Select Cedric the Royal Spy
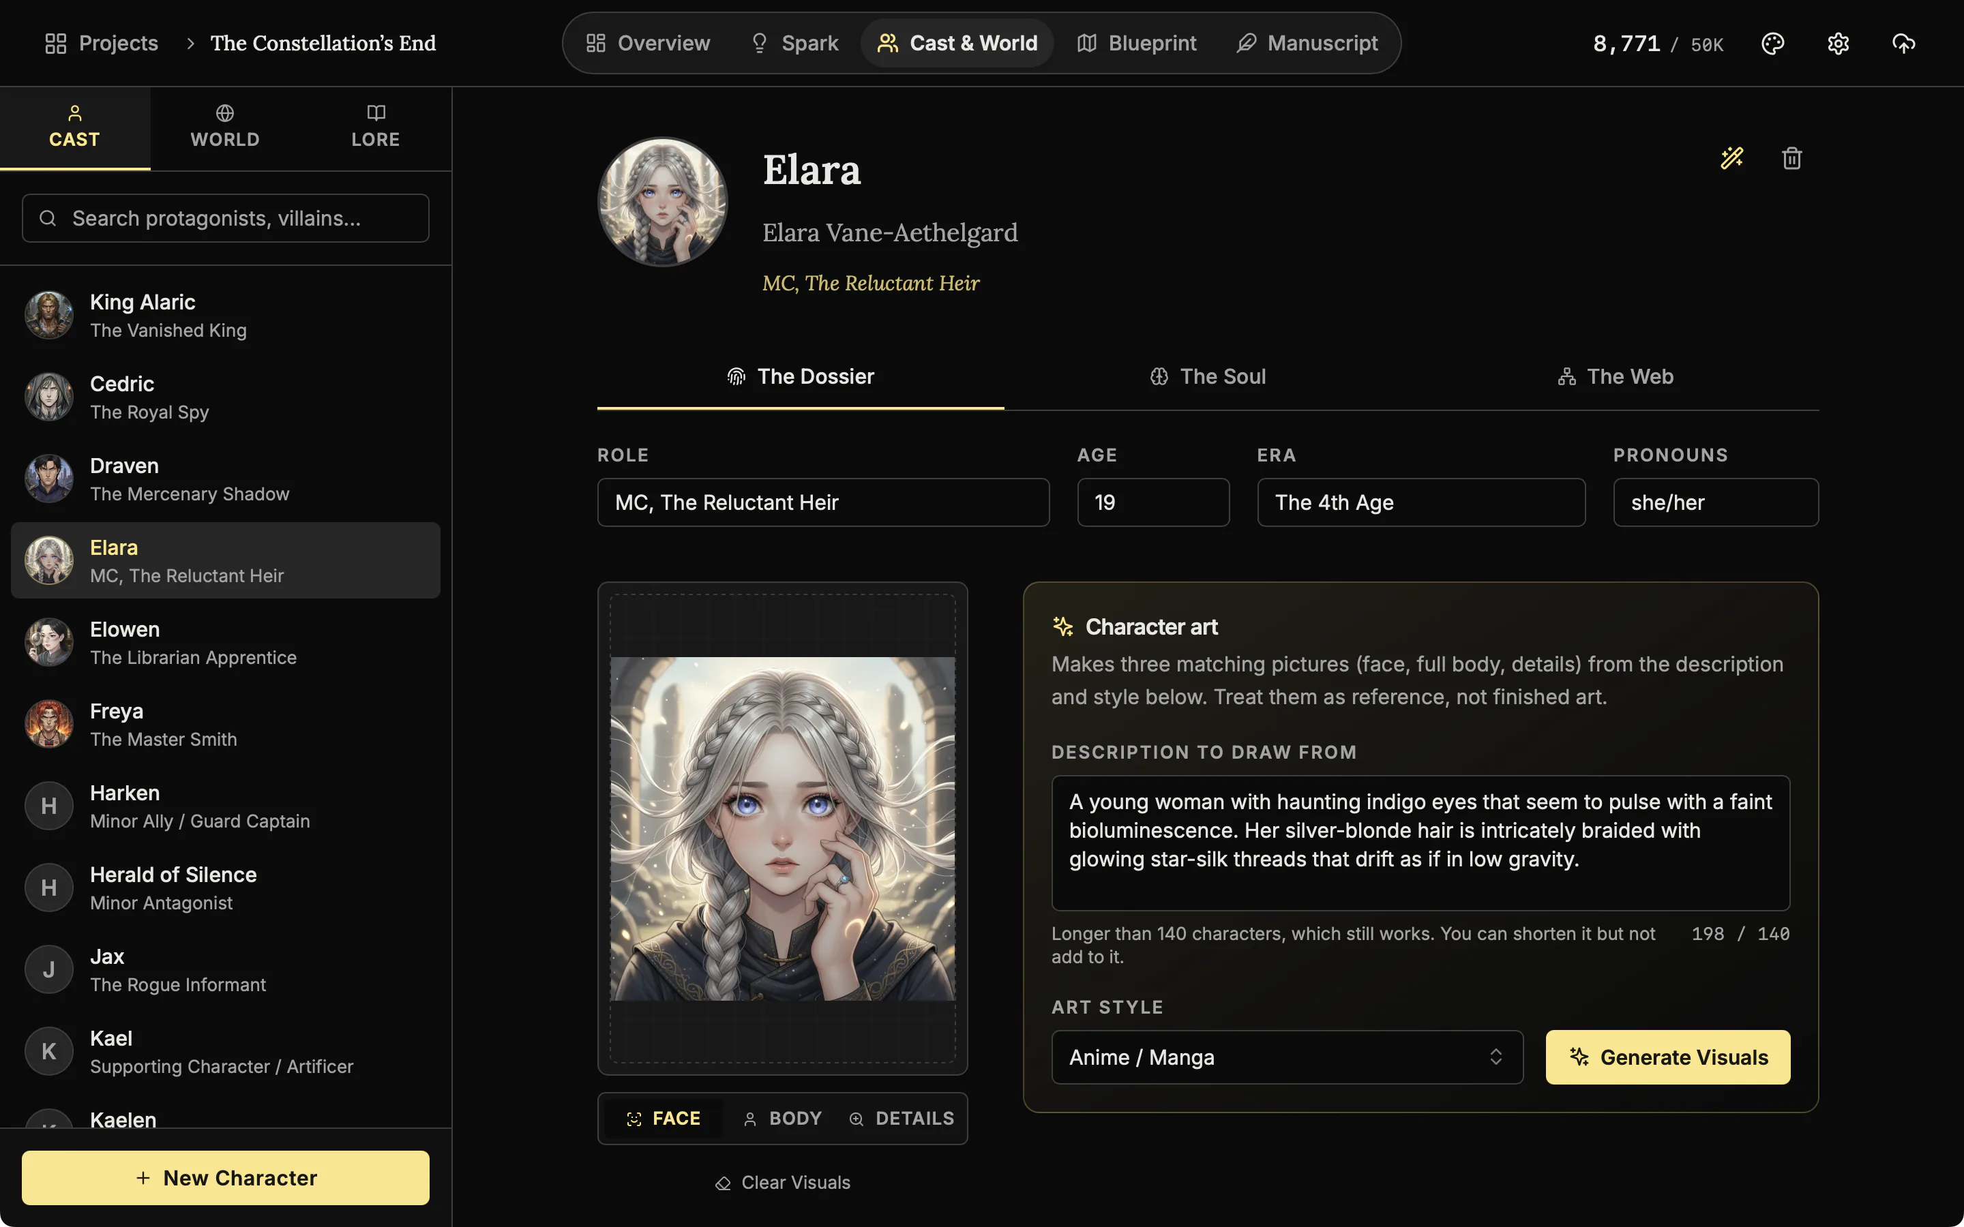This screenshot has height=1227, width=1964. pos(226,397)
